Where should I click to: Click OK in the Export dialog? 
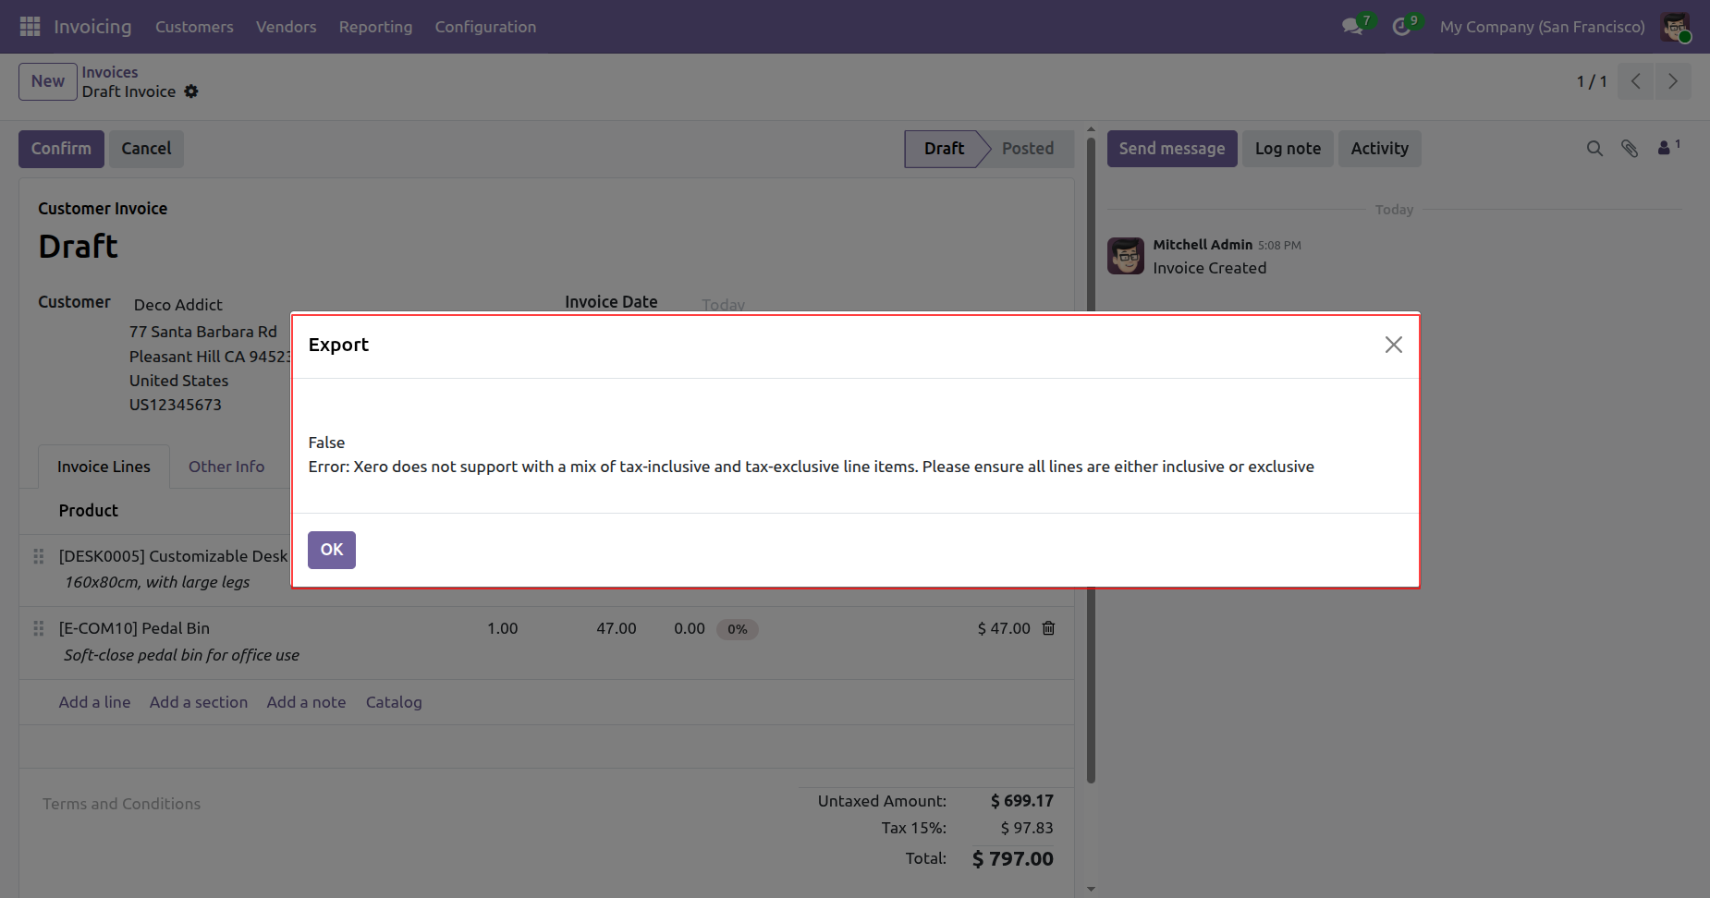(332, 550)
